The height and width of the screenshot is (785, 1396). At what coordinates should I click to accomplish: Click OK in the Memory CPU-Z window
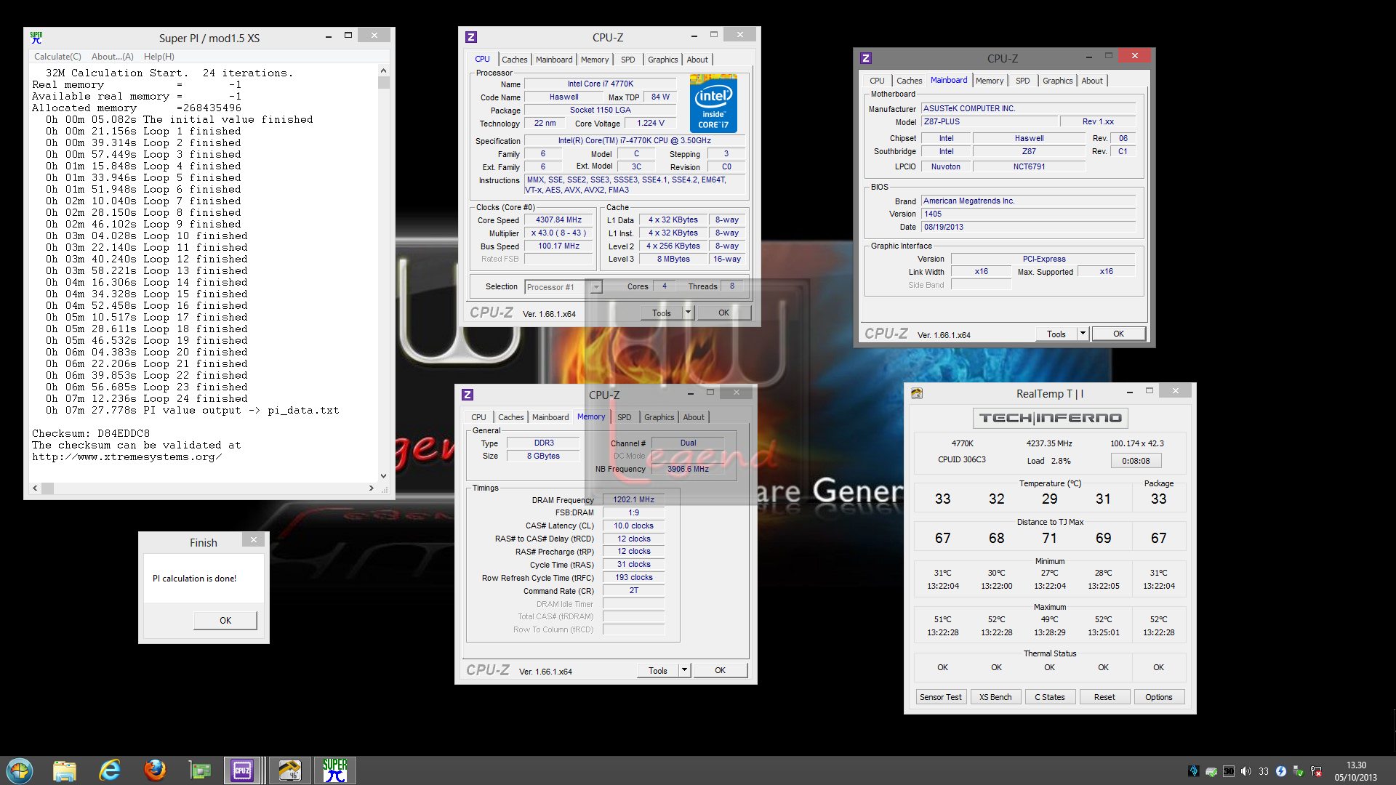[720, 670]
